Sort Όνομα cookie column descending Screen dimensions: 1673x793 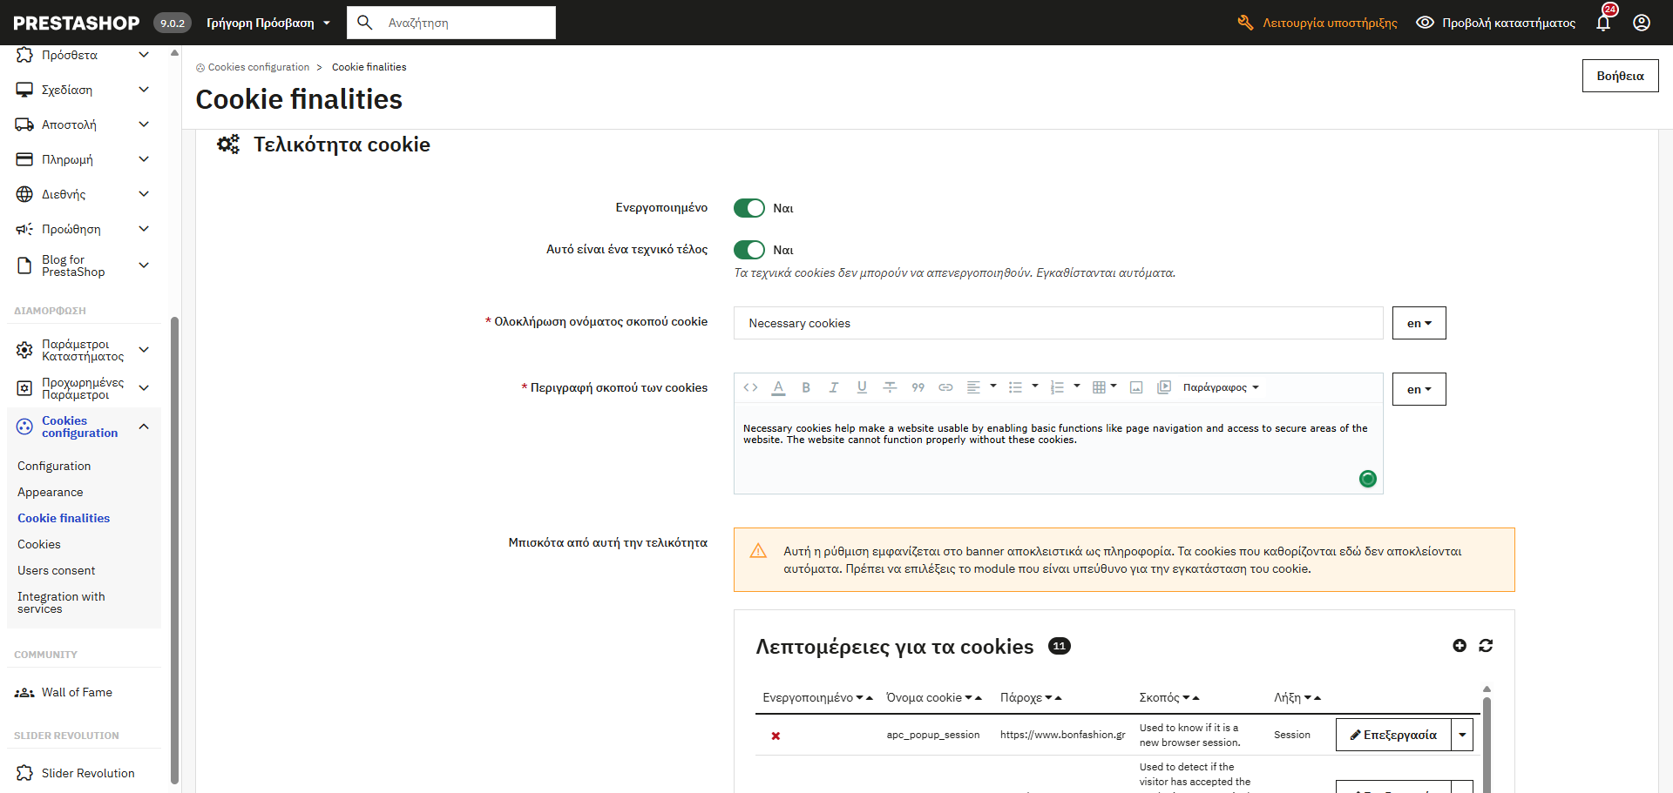pyautogui.click(x=968, y=698)
